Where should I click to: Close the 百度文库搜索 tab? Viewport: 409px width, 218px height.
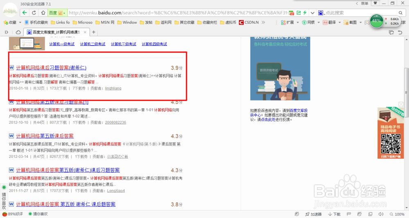pos(85,32)
